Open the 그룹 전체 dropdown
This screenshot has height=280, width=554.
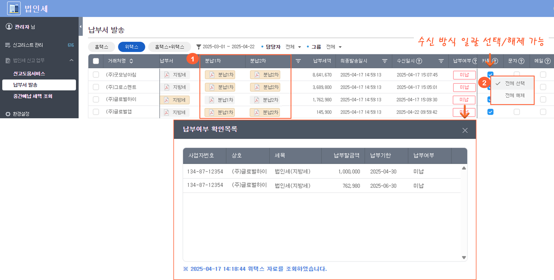[x=334, y=47]
